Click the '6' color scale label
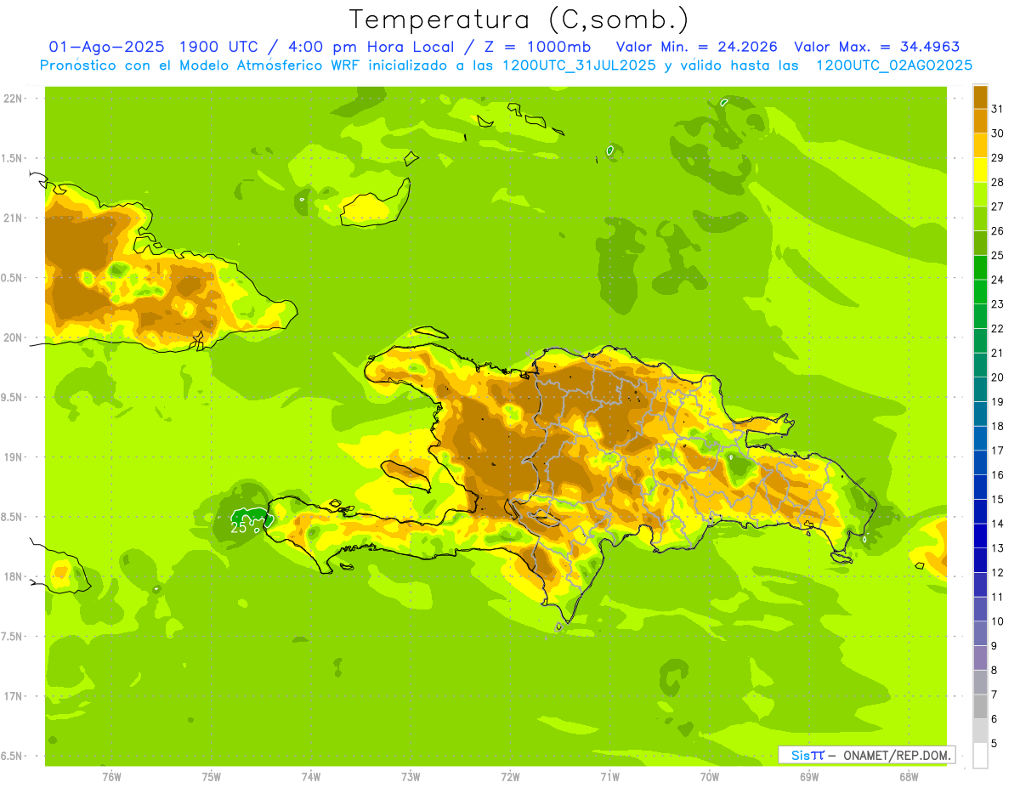The width and height of the screenshot is (1020, 788). (994, 719)
